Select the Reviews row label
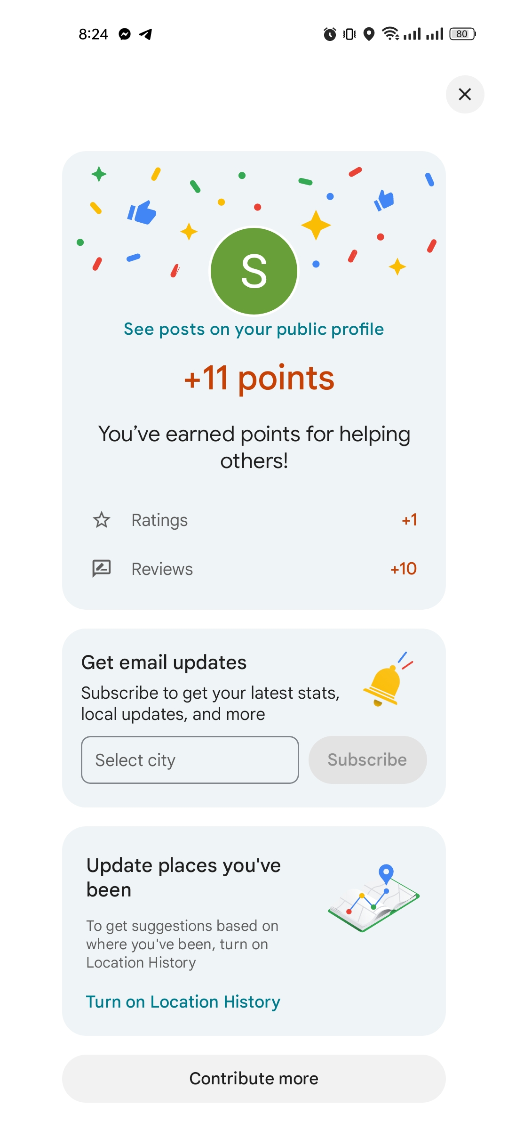 click(x=162, y=569)
